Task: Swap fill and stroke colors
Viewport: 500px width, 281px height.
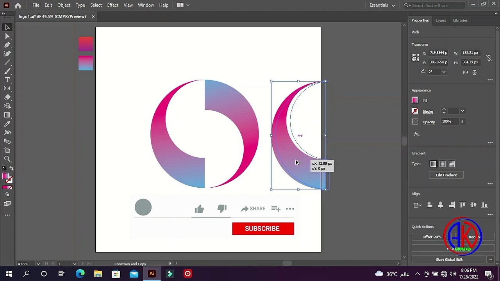Action: (x=11, y=168)
